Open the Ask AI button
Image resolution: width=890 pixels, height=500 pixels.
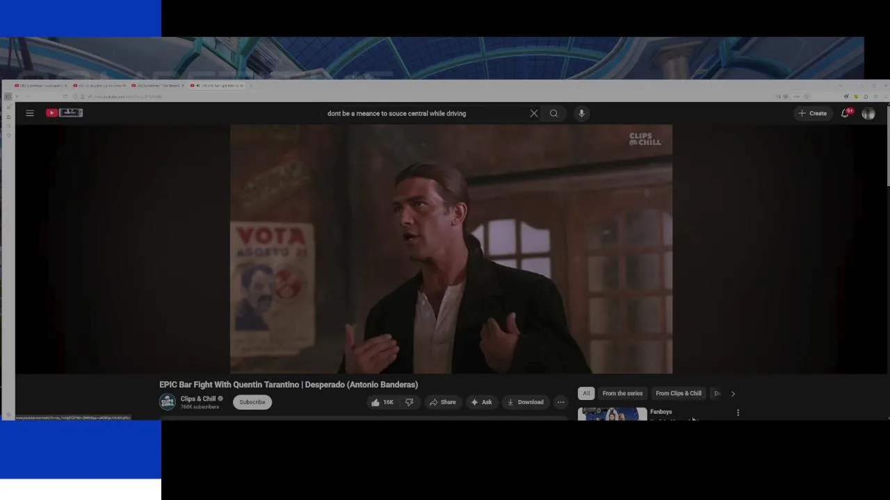[x=481, y=402]
